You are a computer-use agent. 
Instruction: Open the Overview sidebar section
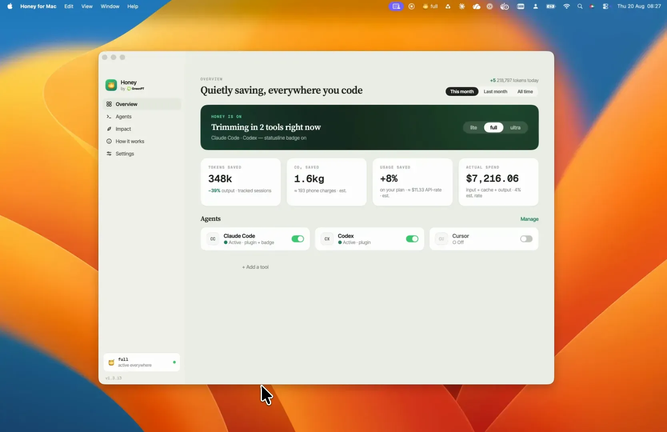(x=142, y=104)
